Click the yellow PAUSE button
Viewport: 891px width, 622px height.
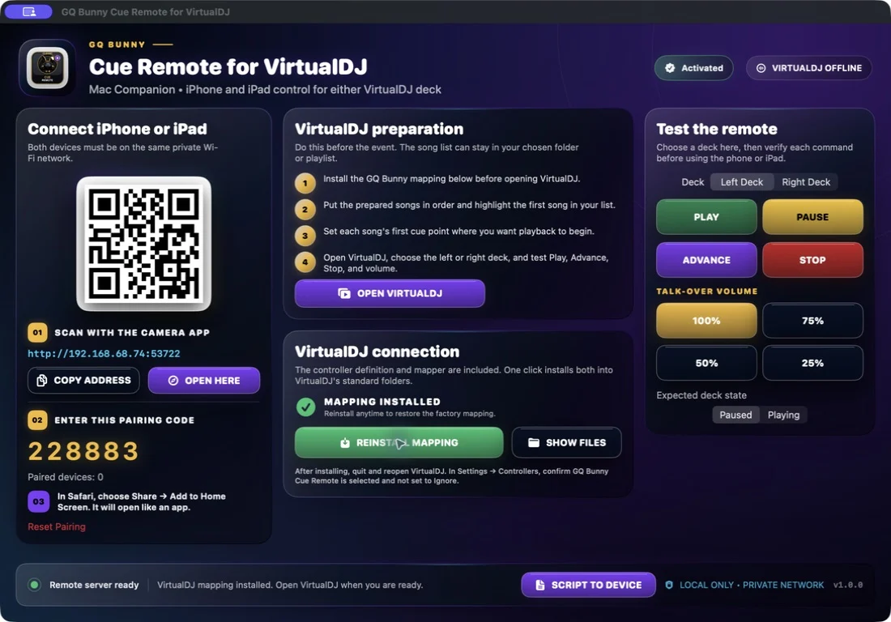[x=812, y=217]
